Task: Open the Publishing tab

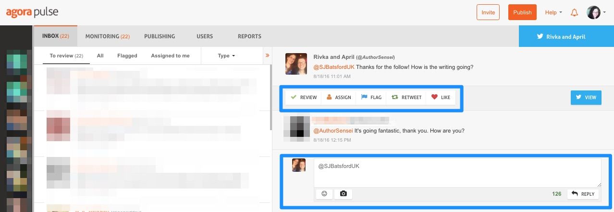Action: [160, 36]
